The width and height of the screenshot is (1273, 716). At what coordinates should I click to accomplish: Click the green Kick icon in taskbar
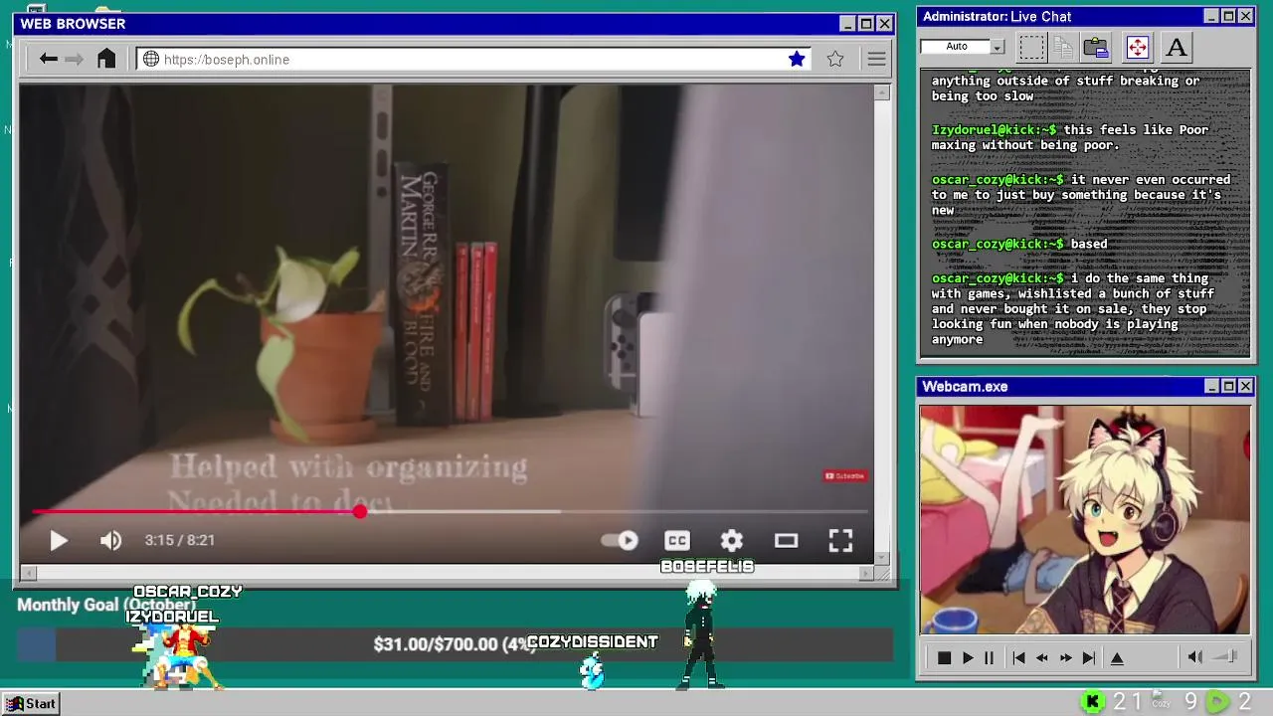tap(1092, 702)
